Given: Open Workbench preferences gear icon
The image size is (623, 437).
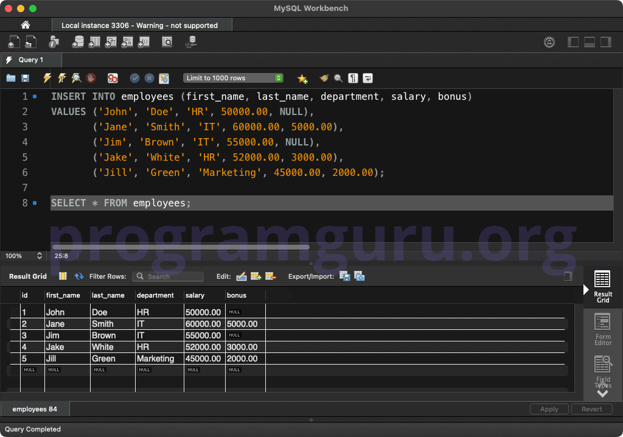Looking at the screenshot, I should pyautogui.click(x=549, y=42).
